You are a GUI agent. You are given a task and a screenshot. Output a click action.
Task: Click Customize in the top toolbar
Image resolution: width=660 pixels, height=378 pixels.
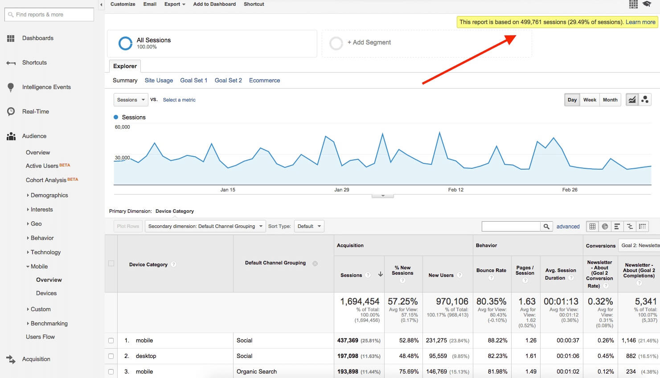(x=123, y=4)
